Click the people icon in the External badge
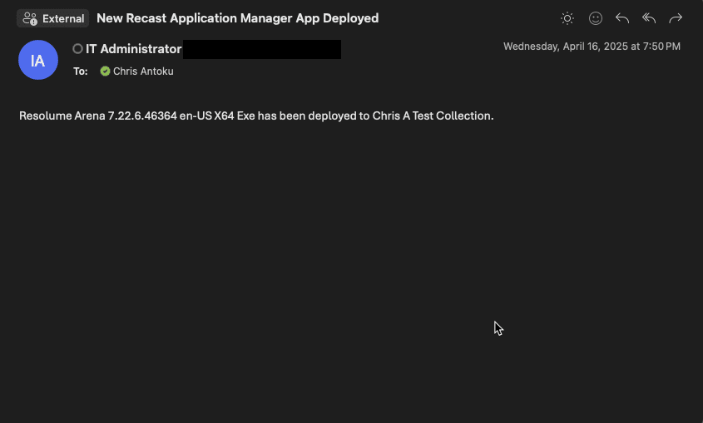The width and height of the screenshot is (703, 423). 30,18
